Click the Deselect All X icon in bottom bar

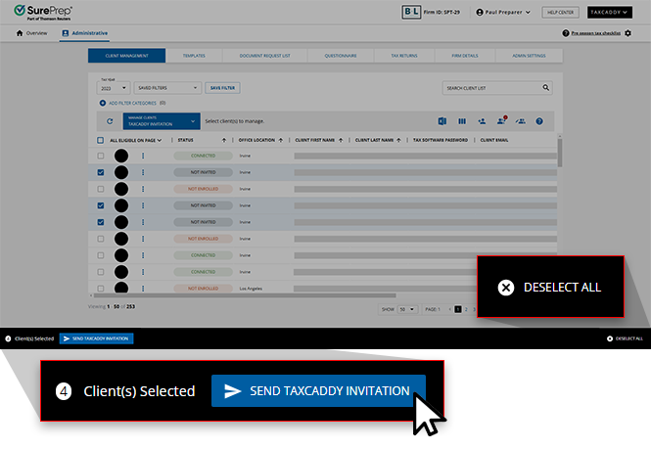[610, 338]
